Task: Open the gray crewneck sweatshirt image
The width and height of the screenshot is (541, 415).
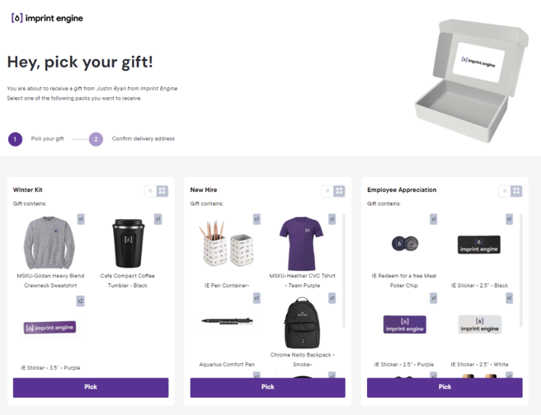Action: [49, 243]
